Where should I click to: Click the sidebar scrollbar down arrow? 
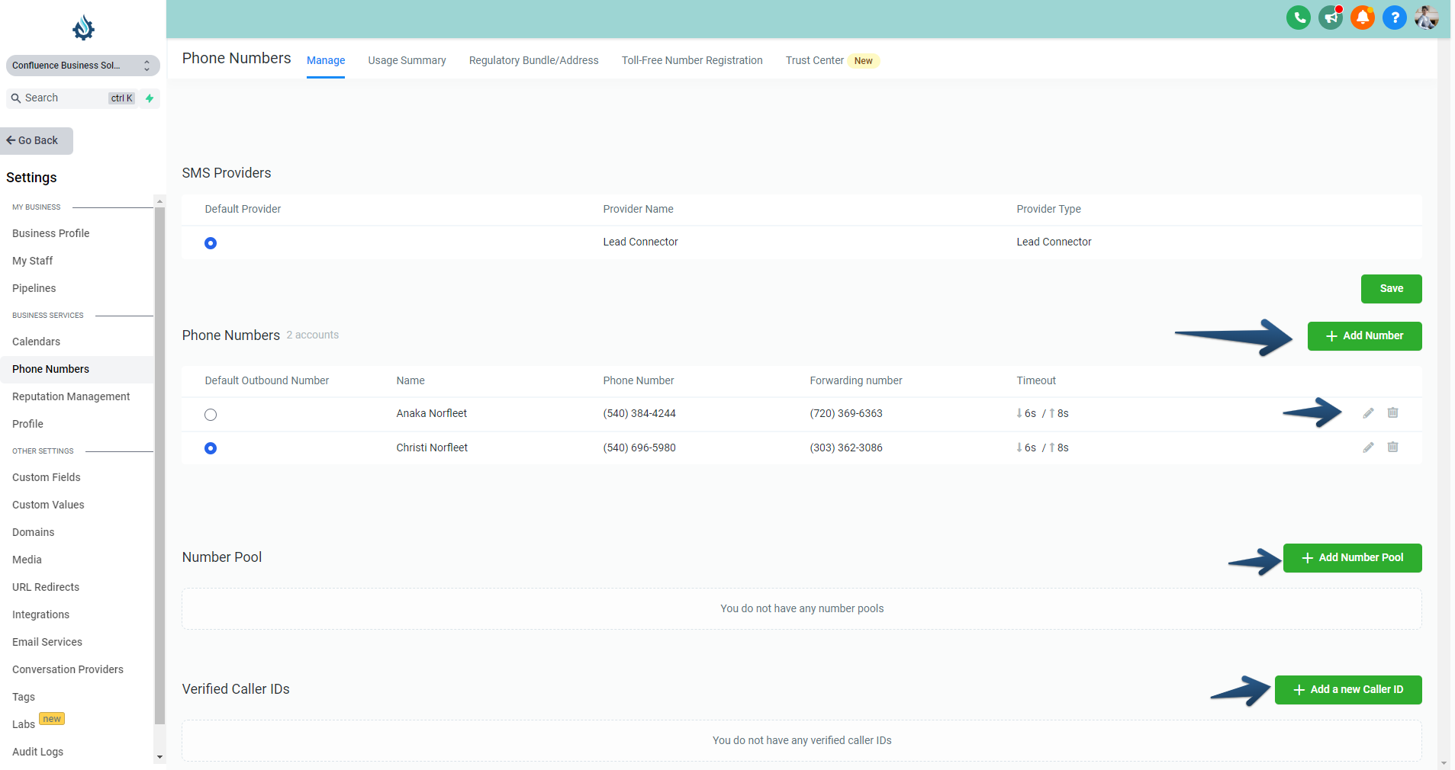pyautogui.click(x=159, y=758)
